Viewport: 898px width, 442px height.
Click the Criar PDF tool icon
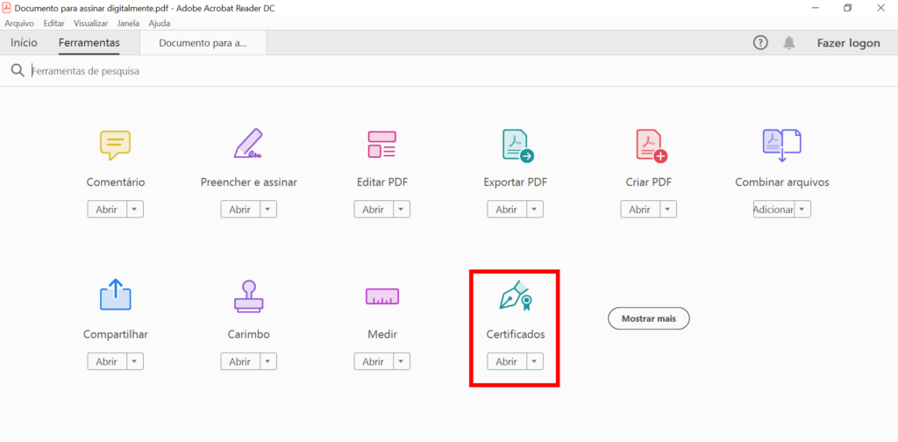[x=650, y=145]
